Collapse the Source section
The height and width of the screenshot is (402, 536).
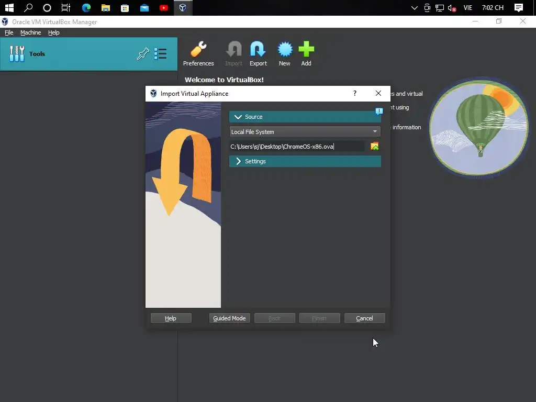pos(305,117)
